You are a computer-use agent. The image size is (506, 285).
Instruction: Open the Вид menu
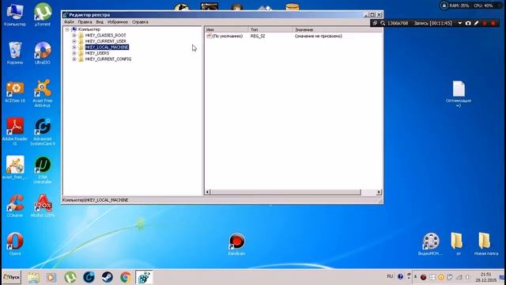[100, 22]
